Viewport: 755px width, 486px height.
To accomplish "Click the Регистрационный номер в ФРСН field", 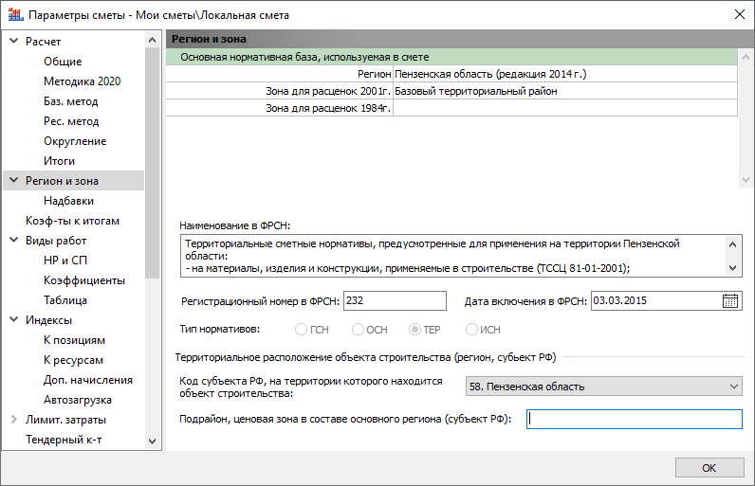I will coord(395,301).
